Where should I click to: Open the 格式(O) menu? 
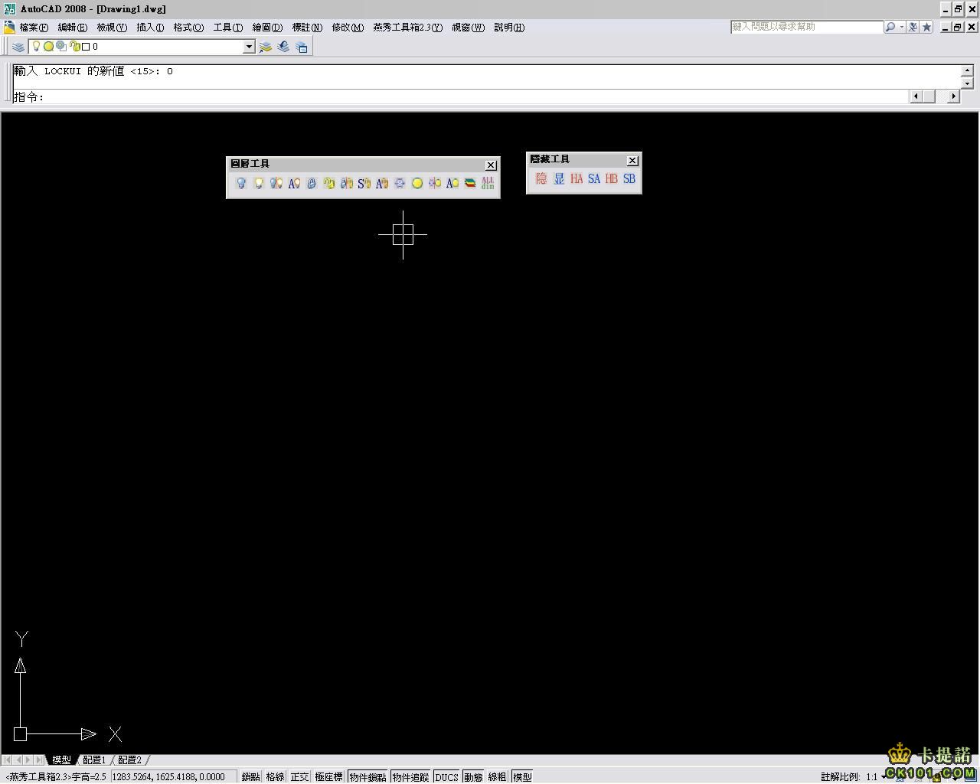(188, 28)
